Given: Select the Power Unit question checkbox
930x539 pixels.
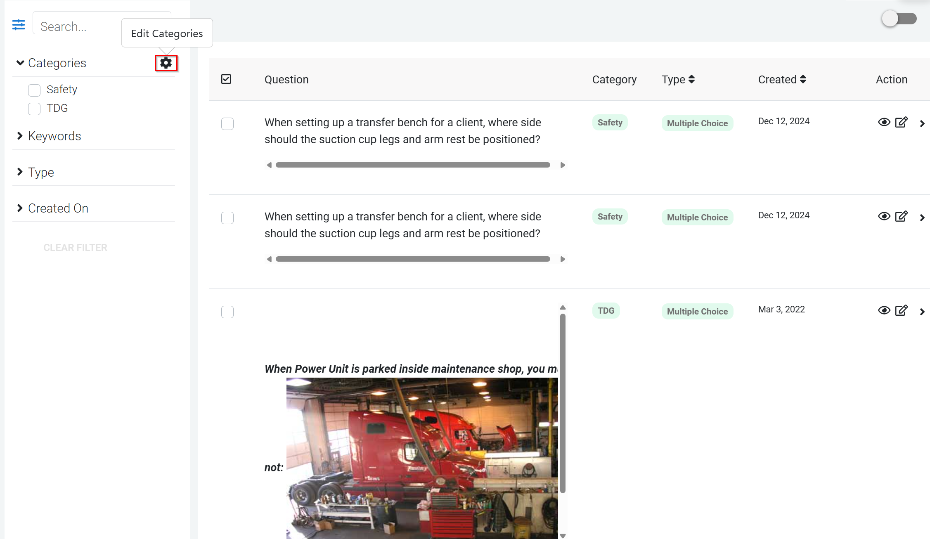Looking at the screenshot, I should pyautogui.click(x=227, y=312).
